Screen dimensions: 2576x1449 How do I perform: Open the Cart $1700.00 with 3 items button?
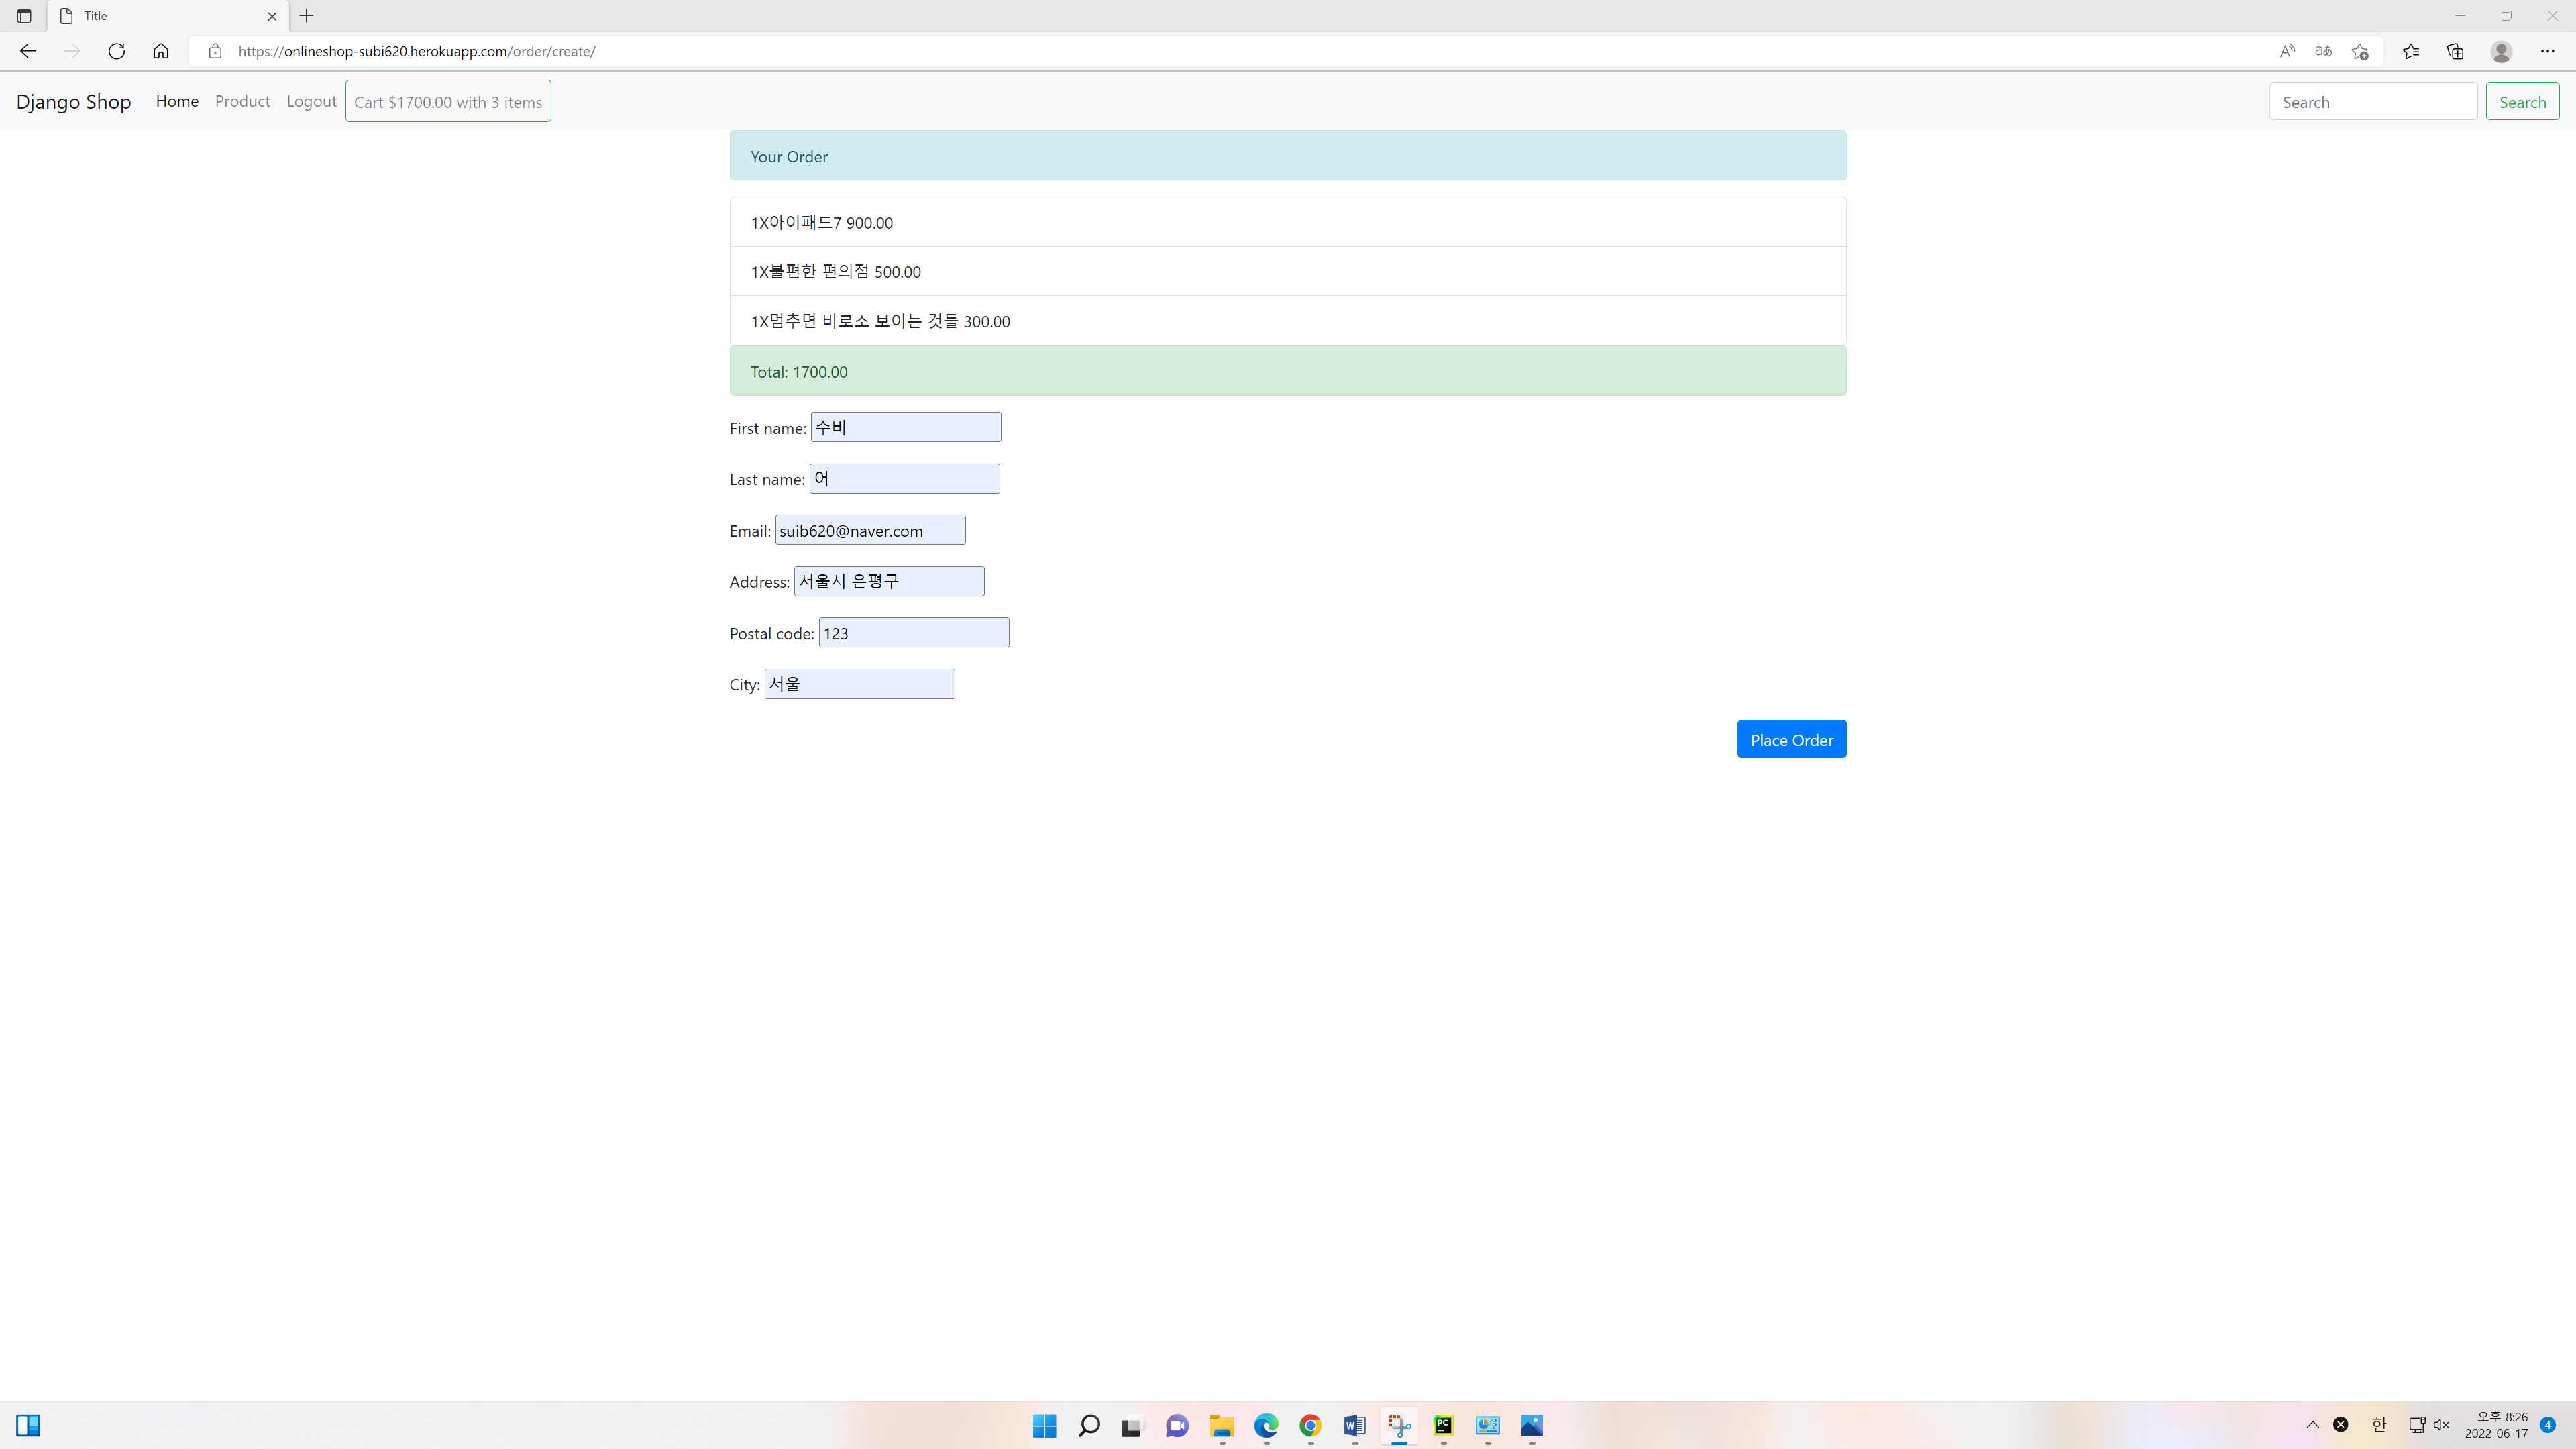pyautogui.click(x=448, y=101)
